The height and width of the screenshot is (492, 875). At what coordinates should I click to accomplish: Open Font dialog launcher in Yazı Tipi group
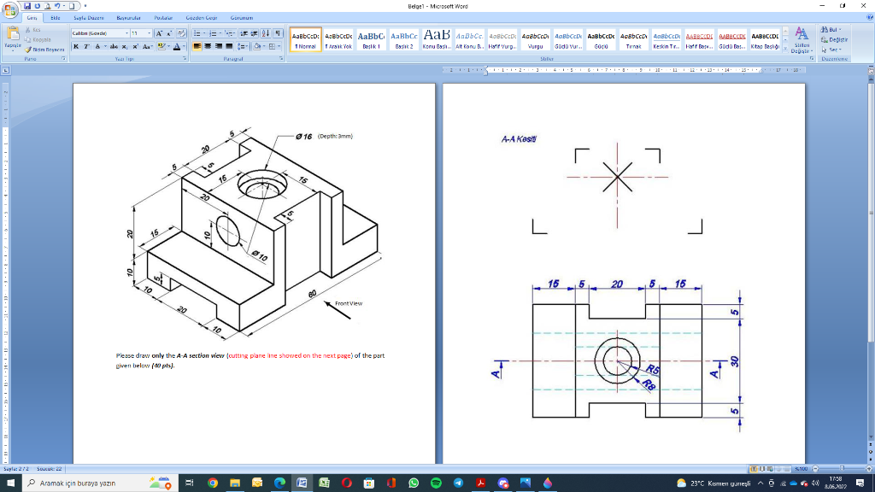185,59
